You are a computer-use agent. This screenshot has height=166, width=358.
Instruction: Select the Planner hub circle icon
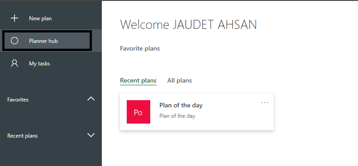click(14, 41)
